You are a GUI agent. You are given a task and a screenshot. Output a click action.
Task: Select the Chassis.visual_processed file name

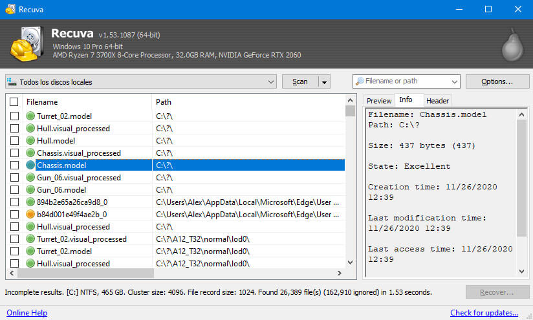[x=79, y=153]
